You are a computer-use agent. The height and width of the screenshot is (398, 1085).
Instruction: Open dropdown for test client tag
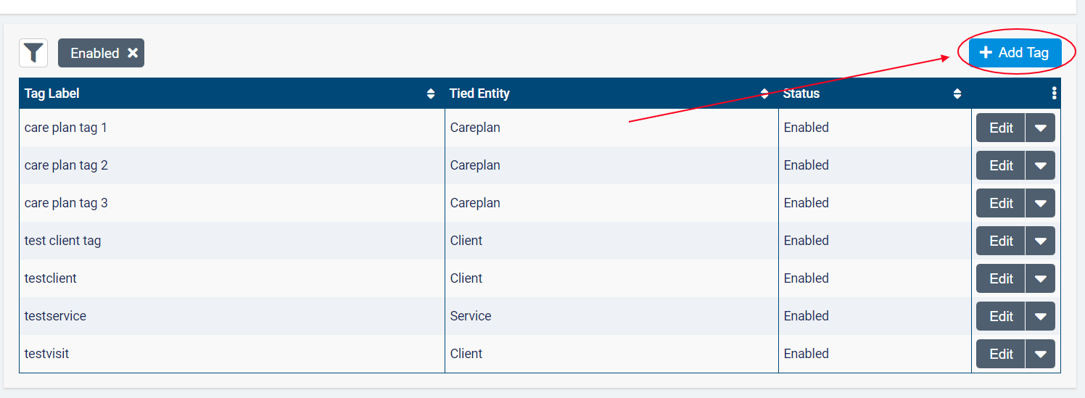coord(1040,241)
